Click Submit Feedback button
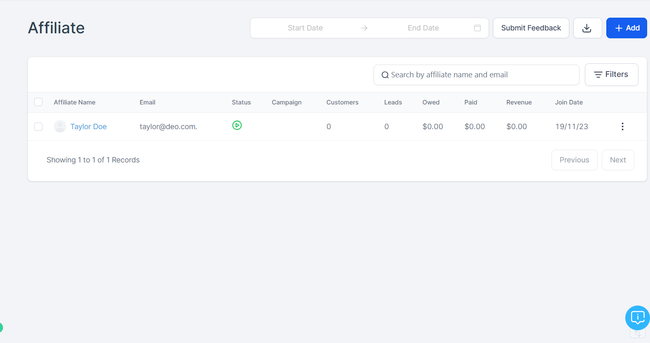 click(x=531, y=28)
